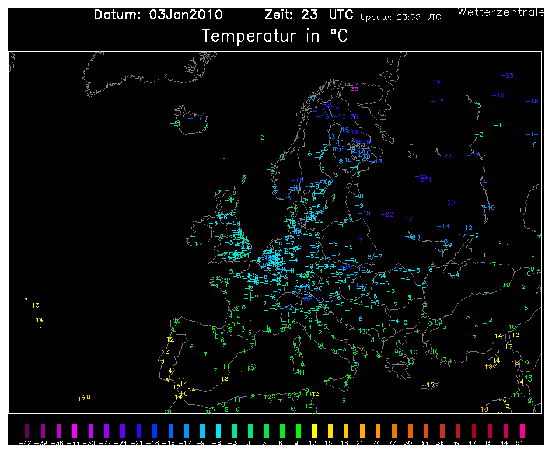Click the 0 degree legend color swatch
Screen dimensions: 552x453
pyautogui.click(x=249, y=431)
